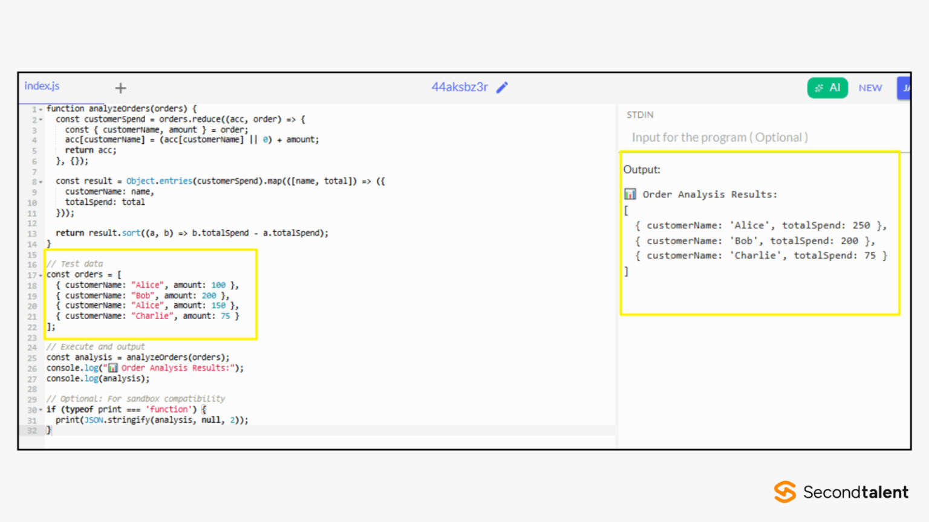Click Bob totalSpend 200 output row
The width and height of the screenshot is (929, 522).
[755, 240]
